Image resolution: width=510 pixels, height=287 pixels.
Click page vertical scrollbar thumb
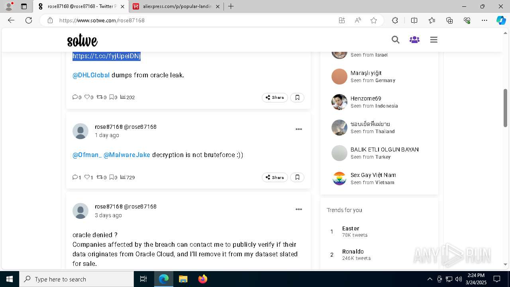pos(506,108)
